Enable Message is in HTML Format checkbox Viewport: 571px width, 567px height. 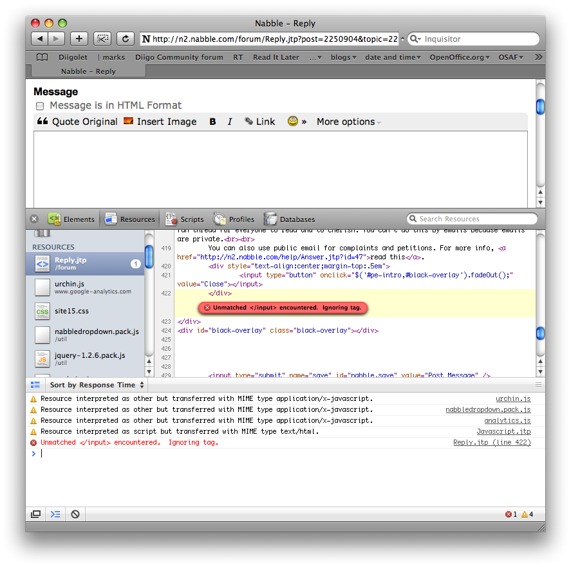tap(40, 106)
